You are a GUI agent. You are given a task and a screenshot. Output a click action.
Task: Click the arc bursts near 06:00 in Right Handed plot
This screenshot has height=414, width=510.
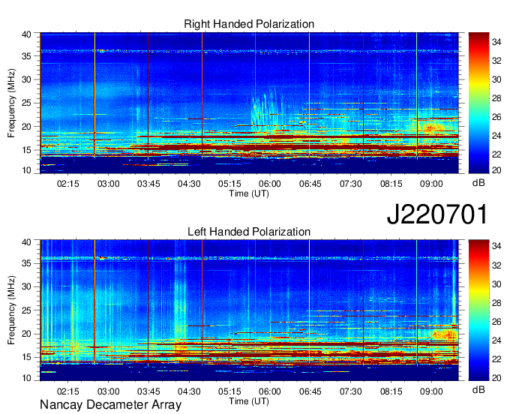pyautogui.click(x=268, y=110)
